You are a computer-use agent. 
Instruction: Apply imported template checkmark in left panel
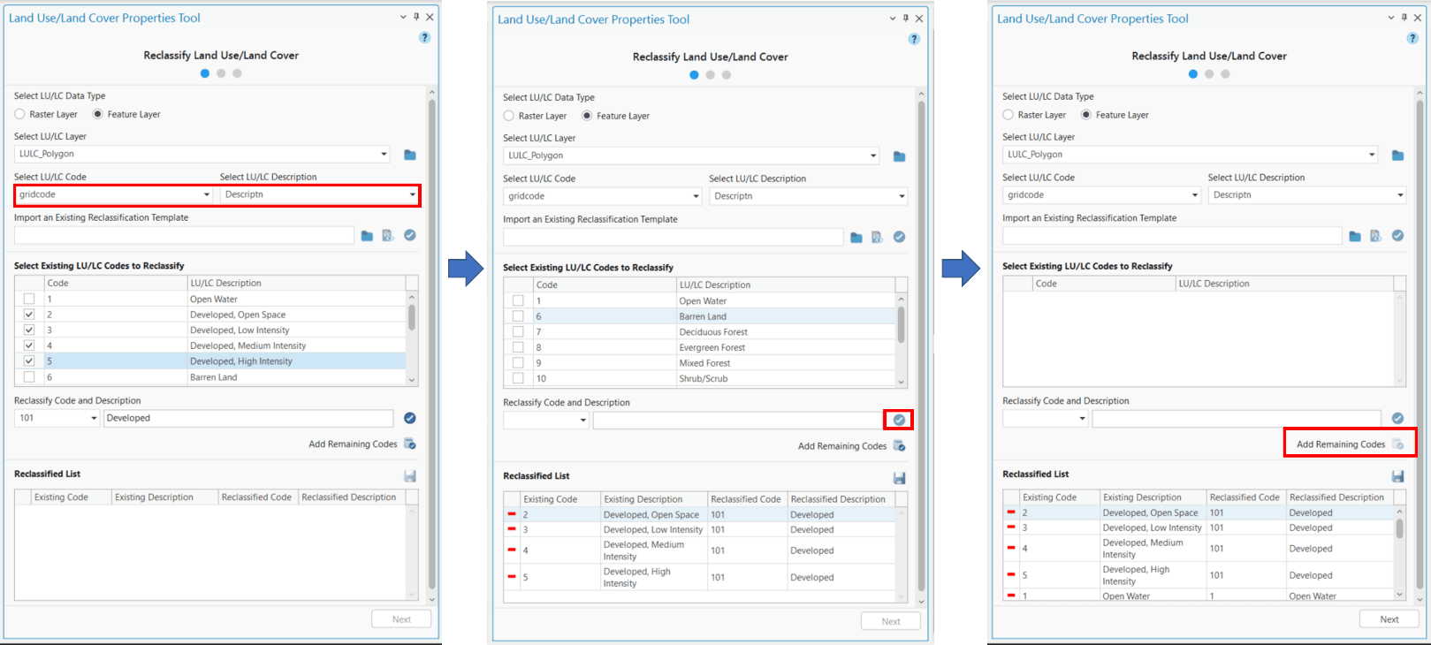click(x=410, y=235)
